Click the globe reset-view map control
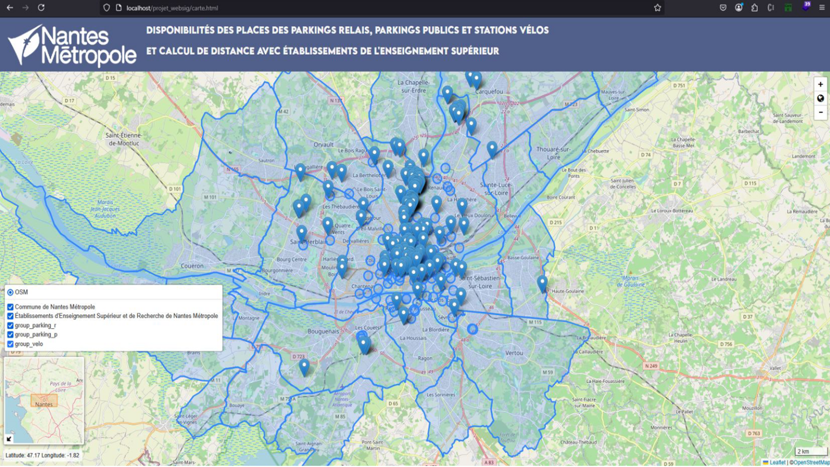The width and height of the screenshot is (830, 467). pos(820,99)
